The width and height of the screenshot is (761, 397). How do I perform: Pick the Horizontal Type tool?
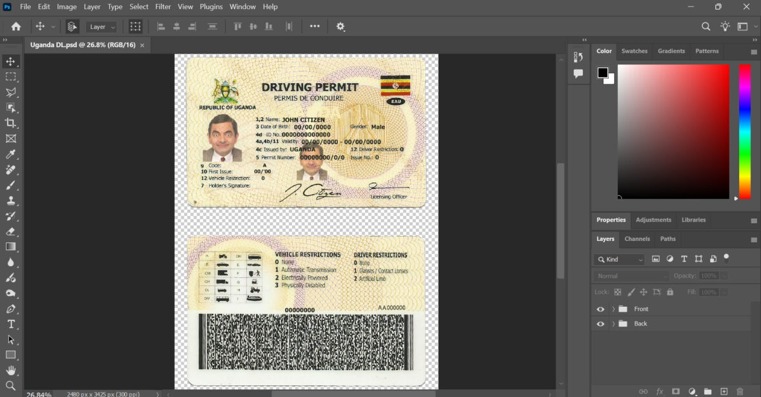(11, 324)
